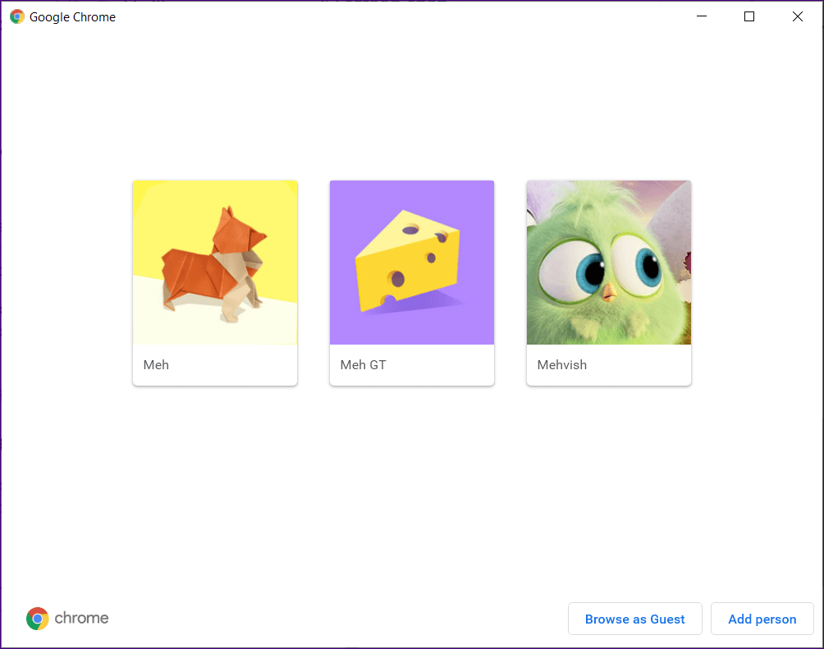Click the Add person button
The height and width of the screenshot is (649, 824).
(x=762, y=619)
